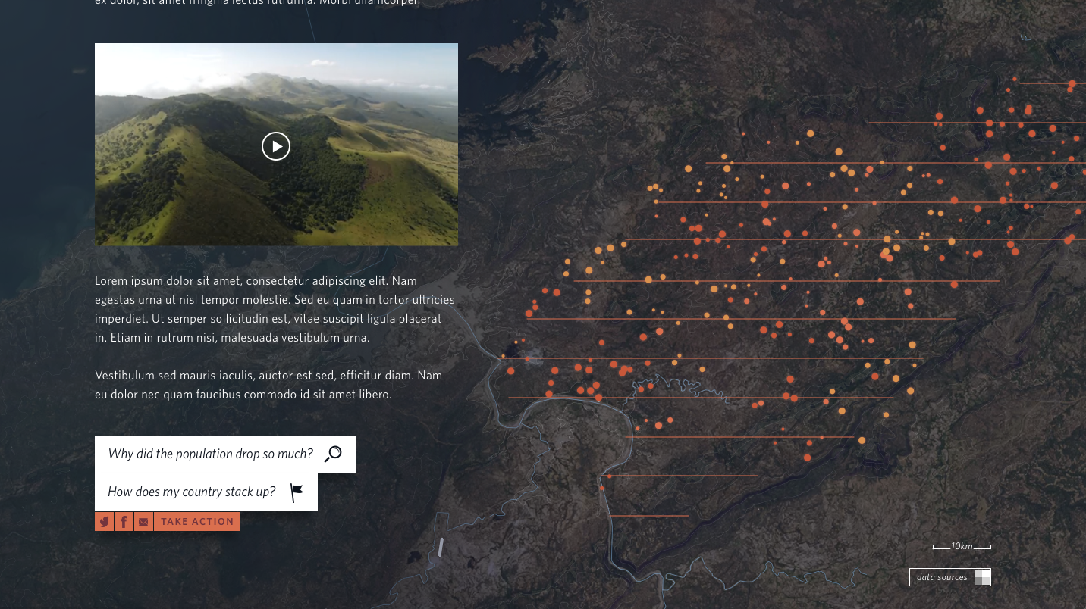The height and width of the screenshot is (609, 1086).
Task: Click the paragraph starting "Lorem ipsum dolor sit amet"
Action: coord(274,309)
